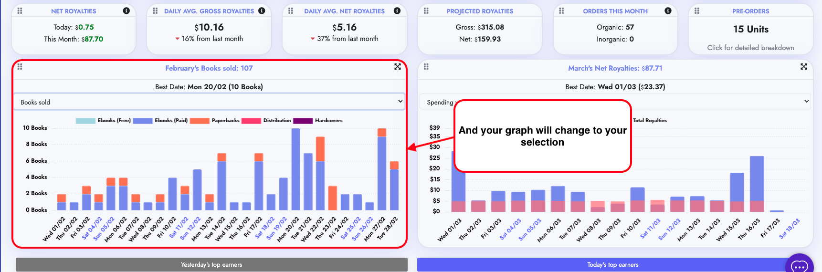The image size is (822, 272).
Task: Click Best Date Mon 20/02 (10 Books) text
Action: 209,87
